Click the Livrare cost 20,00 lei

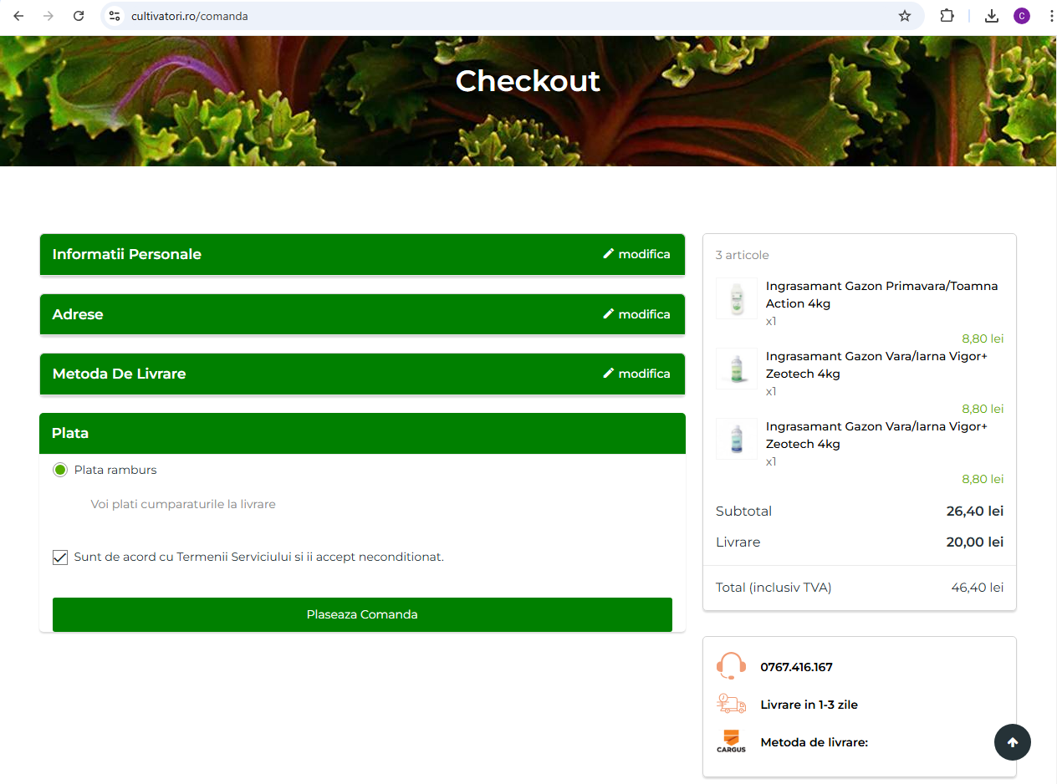tap(975, 542)
